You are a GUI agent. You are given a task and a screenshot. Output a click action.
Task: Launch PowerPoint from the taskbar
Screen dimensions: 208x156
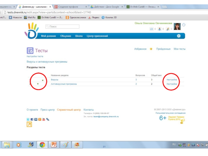click(x=54, y=145)
